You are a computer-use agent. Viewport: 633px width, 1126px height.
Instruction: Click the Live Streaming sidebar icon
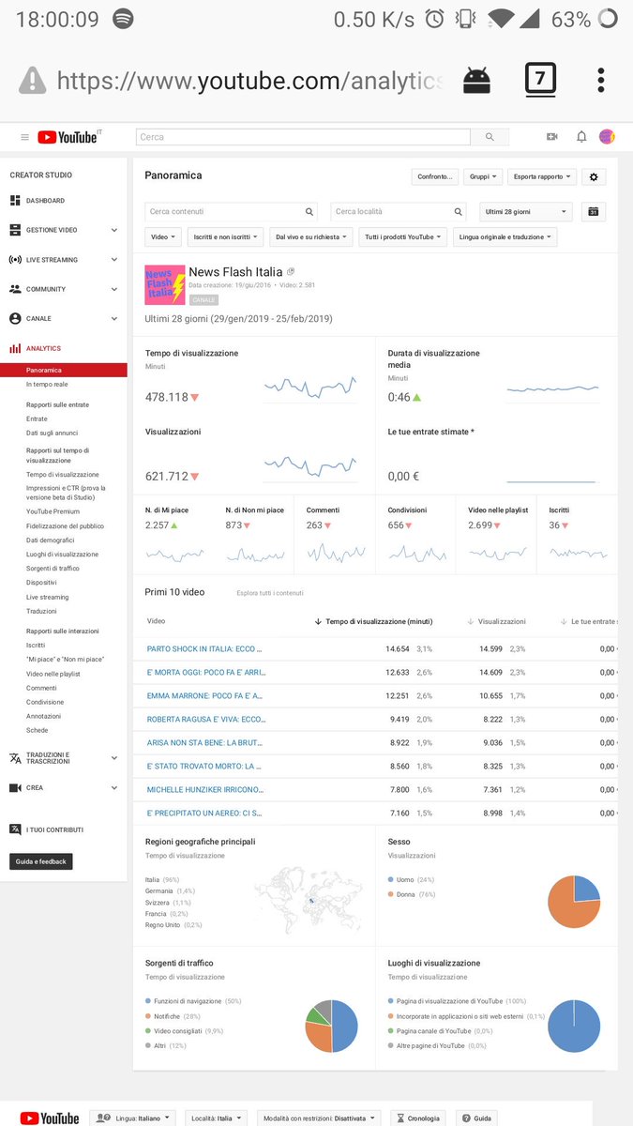(15, 260)
